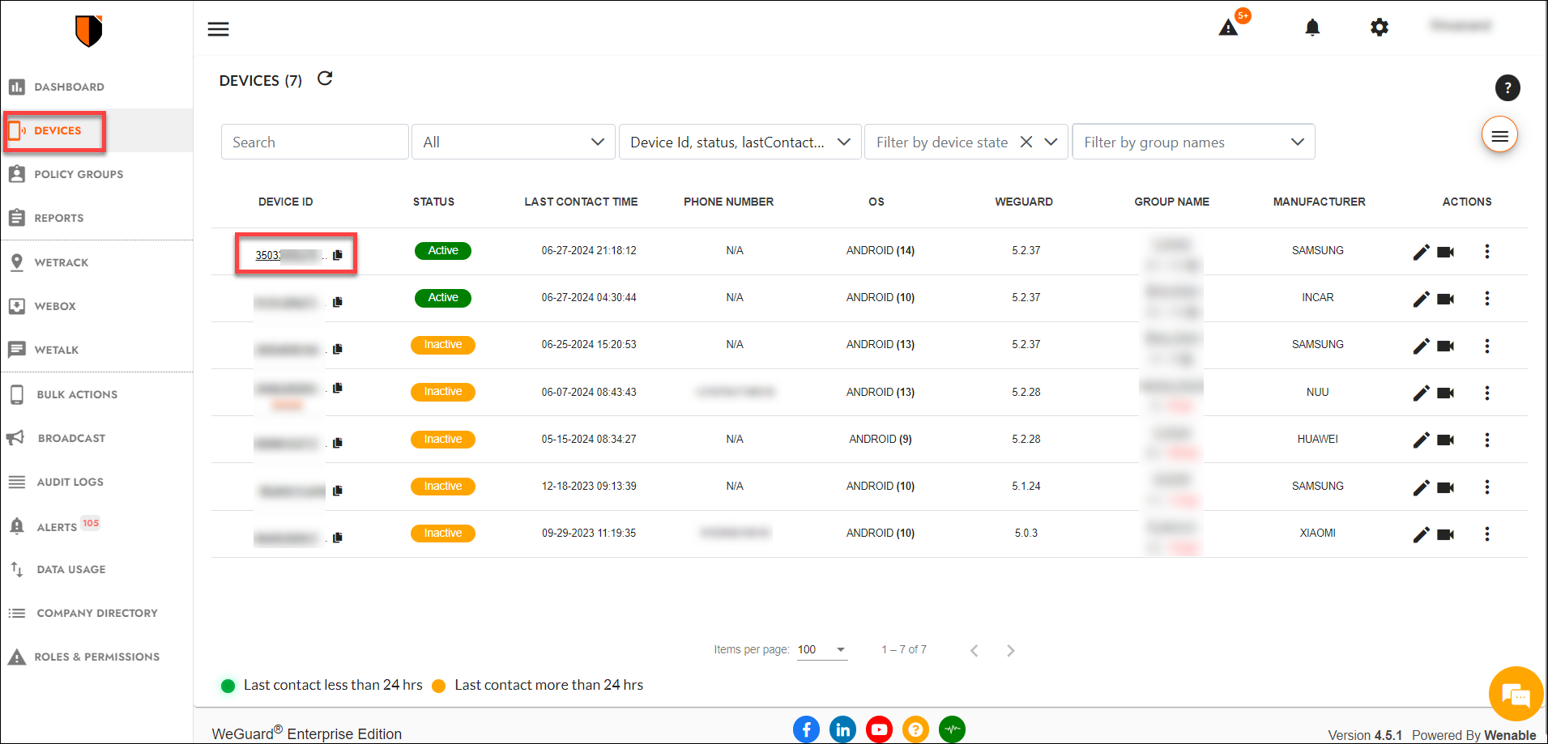This screenshot has height=744, width=1548.
Task: Edit the Samsung Android (14) device
Action: (x=1421, y=252)
